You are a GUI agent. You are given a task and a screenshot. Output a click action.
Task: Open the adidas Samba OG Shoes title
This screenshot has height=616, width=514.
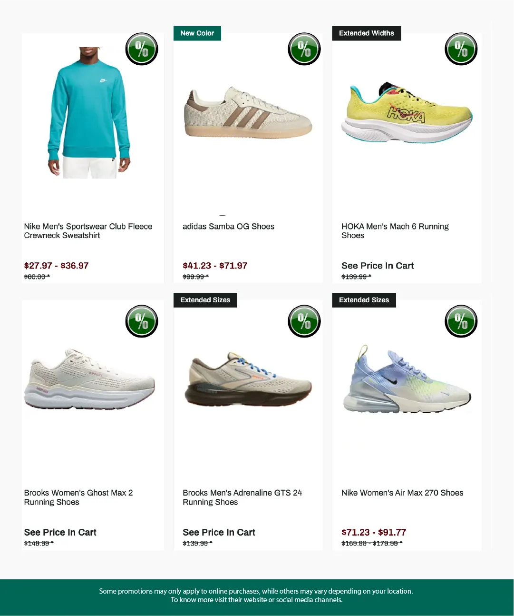tap(228, 227)
